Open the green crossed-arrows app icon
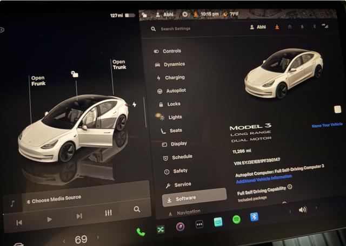The height and width of the screenshot is (246, 346). [x=161, y=230]
